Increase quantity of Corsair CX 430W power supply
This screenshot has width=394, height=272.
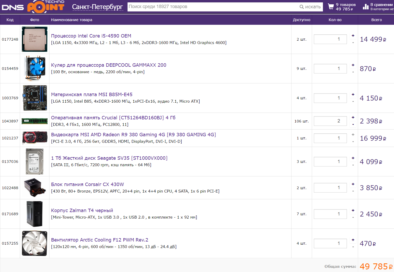(x=353, y=184)
